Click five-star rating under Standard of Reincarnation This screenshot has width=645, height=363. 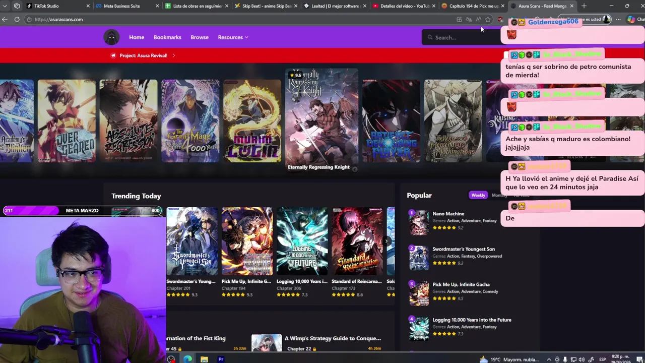click(x=344, y=294)
